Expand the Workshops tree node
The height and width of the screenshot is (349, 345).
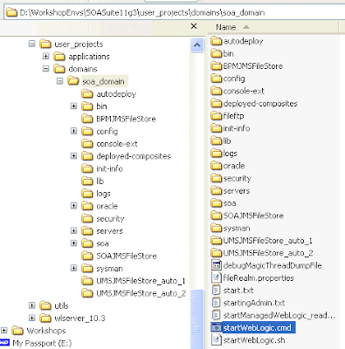tap(4, 331)
